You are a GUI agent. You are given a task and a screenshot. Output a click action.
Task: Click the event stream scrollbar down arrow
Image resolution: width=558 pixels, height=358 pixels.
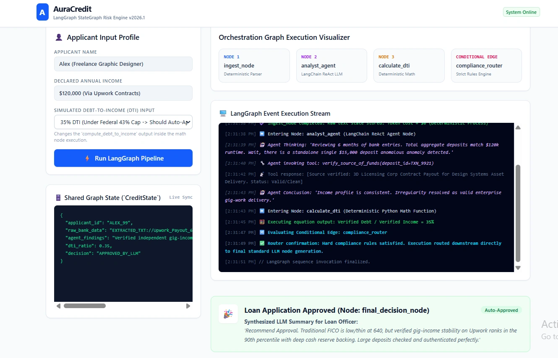[518, 268]
